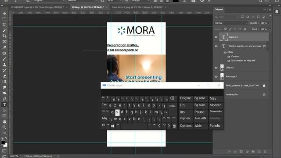Open the Edit Toolbar three-dots menu
The image size is (281, 158).
pyautogui.click(x=4, y=133)
